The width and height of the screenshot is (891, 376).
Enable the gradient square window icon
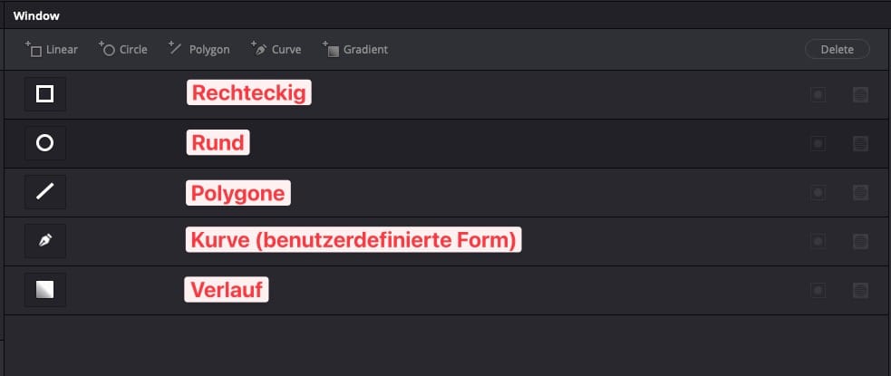45,290
